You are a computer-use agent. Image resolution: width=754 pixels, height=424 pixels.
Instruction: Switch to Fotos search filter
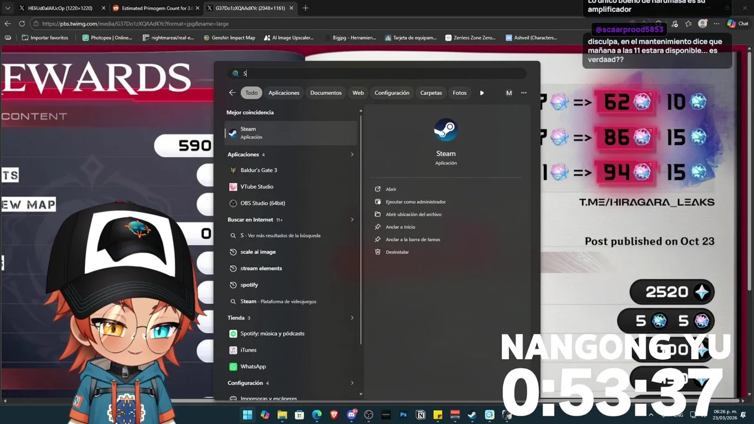click(x=459, y=92)
